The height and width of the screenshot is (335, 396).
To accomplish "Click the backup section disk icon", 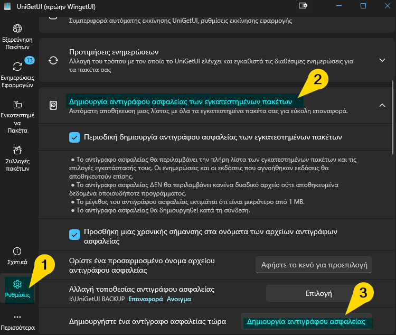I will [53, 105].
